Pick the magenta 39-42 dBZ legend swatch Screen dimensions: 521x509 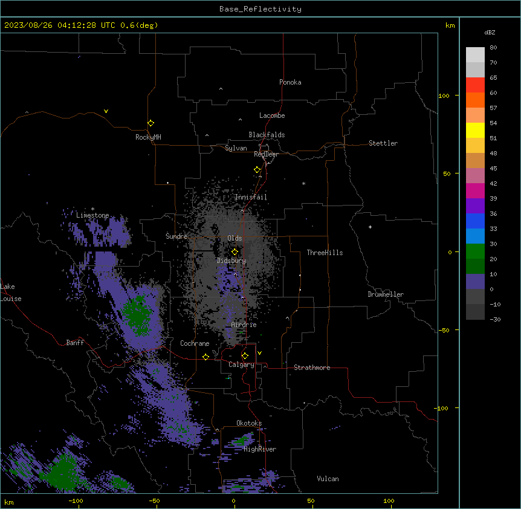[x=475, y=190]
